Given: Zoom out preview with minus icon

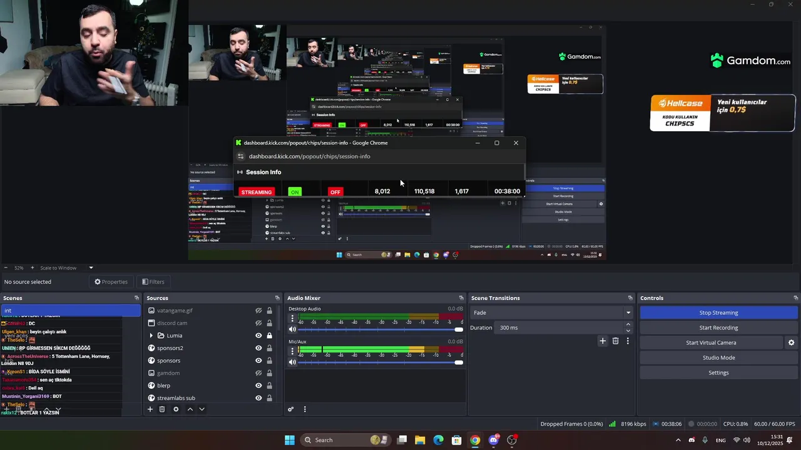Looking at the screenshot, I should tap(6, 267).
